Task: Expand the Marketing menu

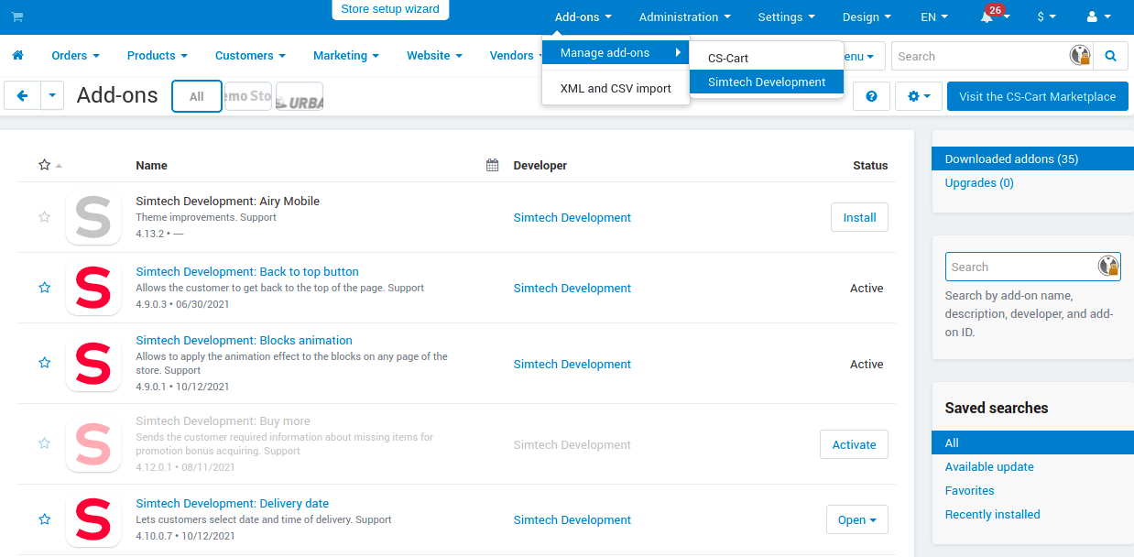Action: (346, 56)
